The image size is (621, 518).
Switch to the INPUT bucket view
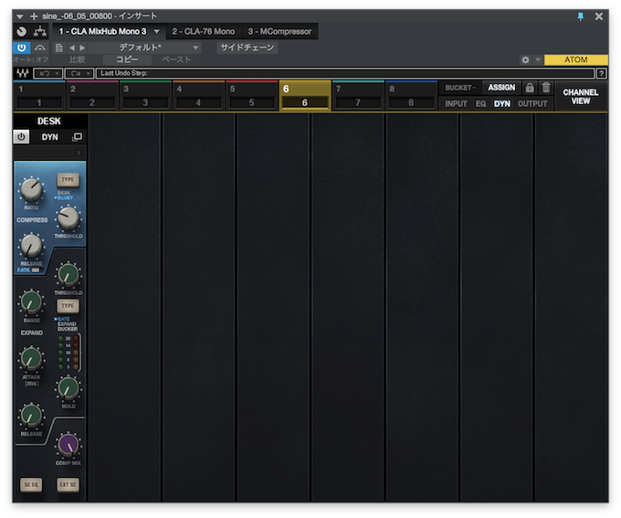(456, 104)
